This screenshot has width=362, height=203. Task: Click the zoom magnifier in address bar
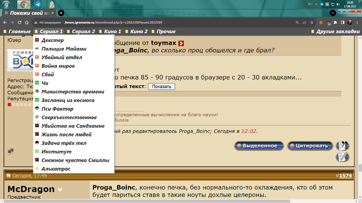pos(297,22)
